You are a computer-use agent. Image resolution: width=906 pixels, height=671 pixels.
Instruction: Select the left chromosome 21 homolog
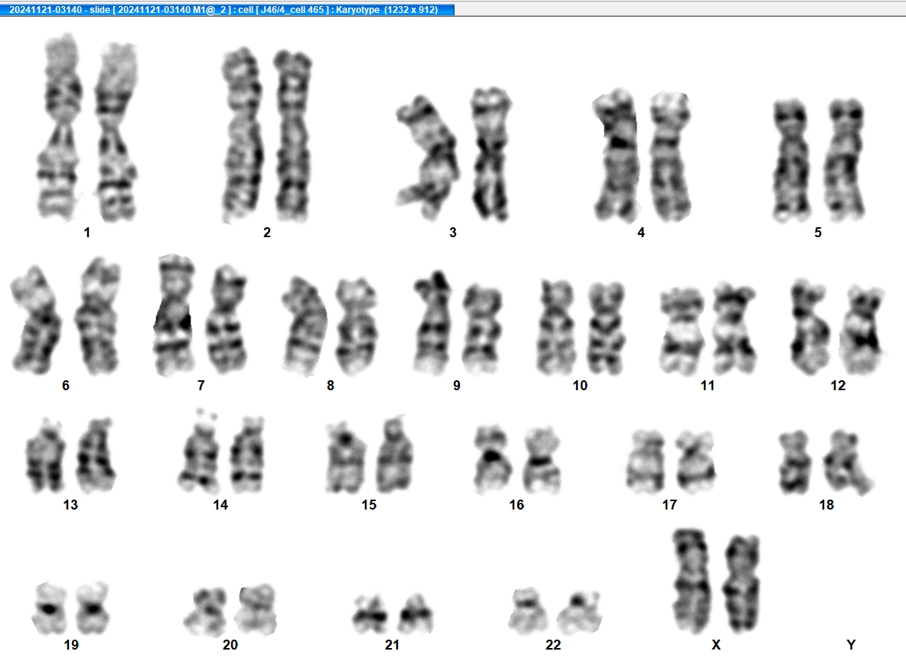pyautogui.click(x=370, y=615)
